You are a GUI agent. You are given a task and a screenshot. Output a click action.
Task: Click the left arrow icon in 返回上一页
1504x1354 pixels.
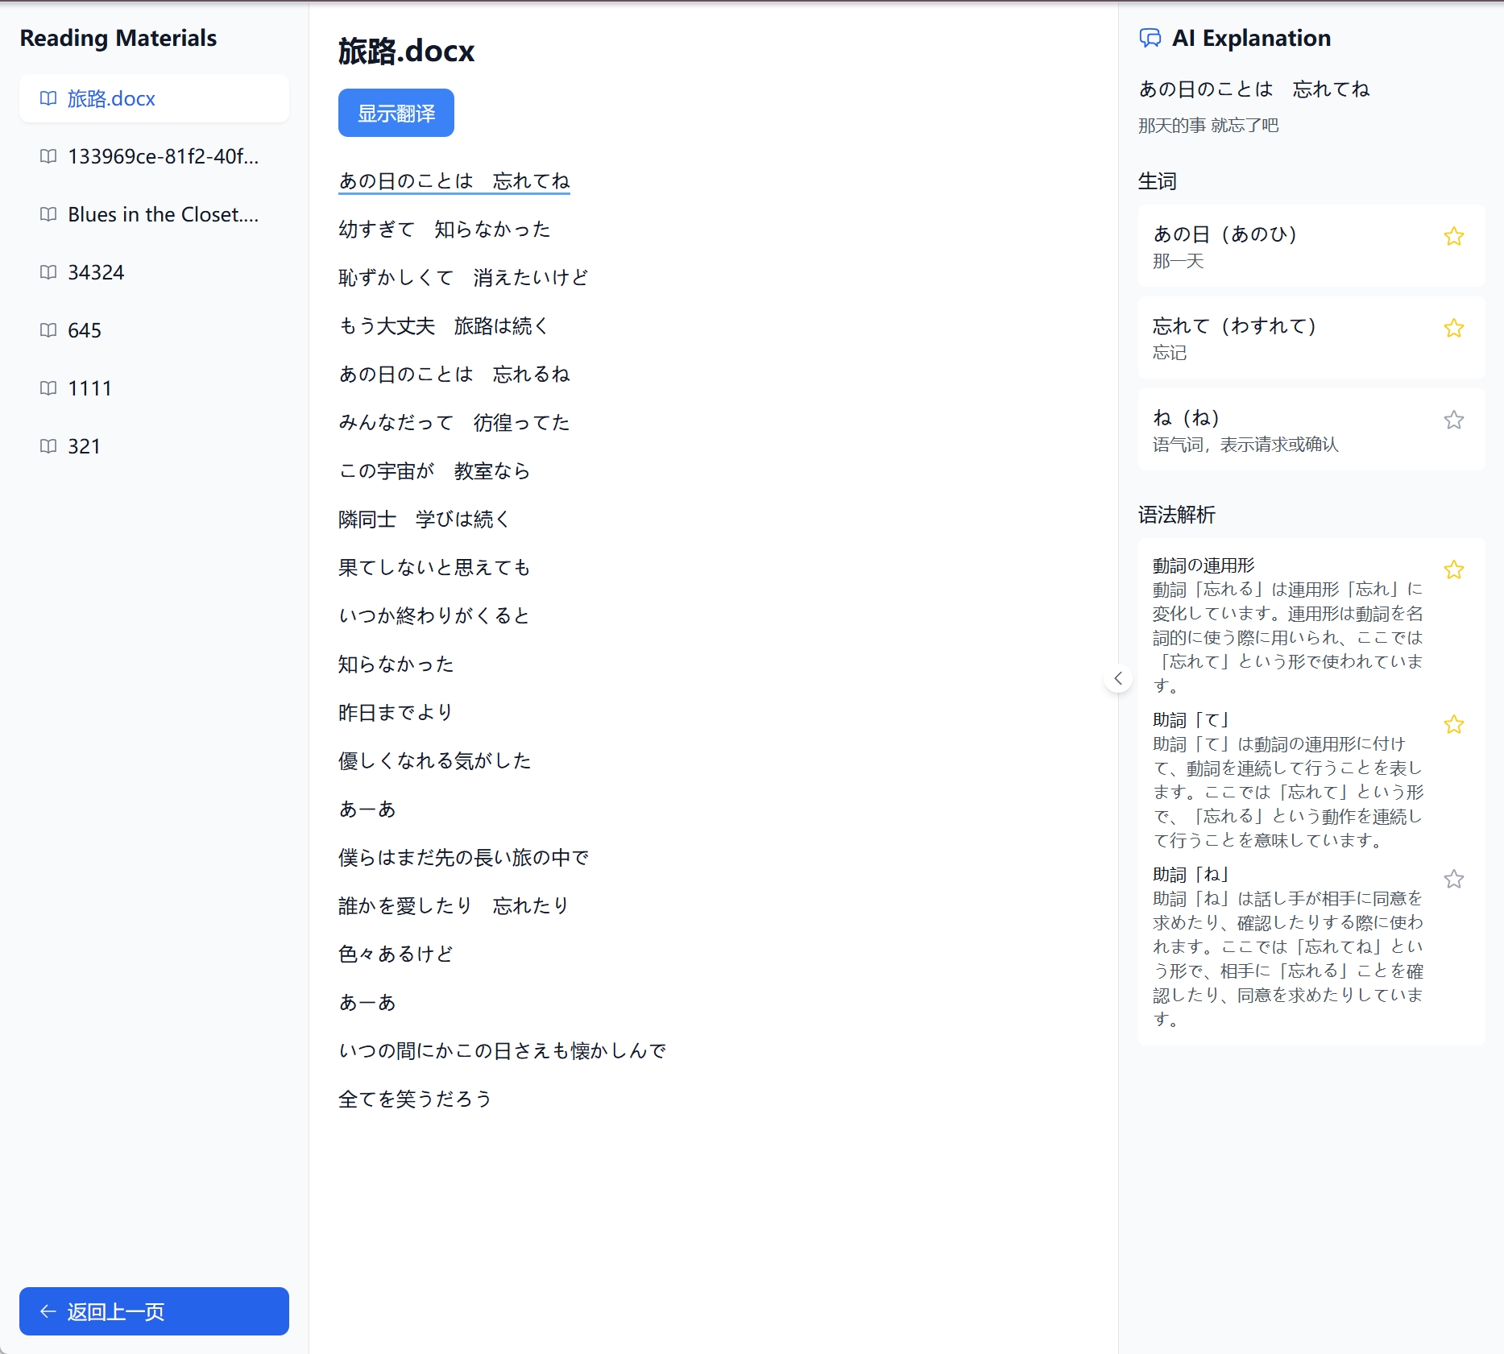click(48, 1311)
